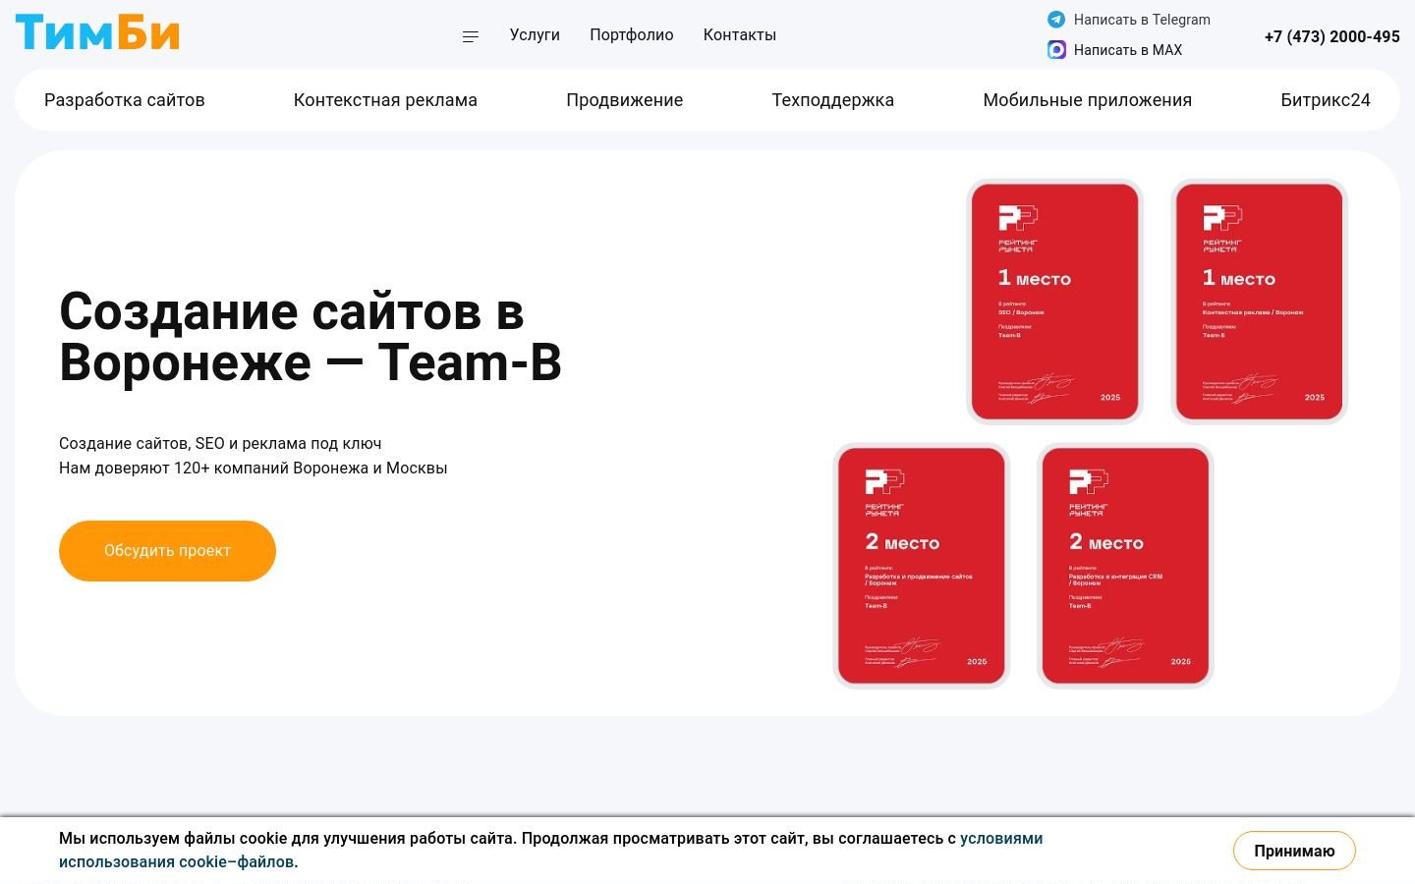Viewport: 1415px width, 884px height.
Task: Select the Битрикс24 tab
Action: (x=1326, y=99)
